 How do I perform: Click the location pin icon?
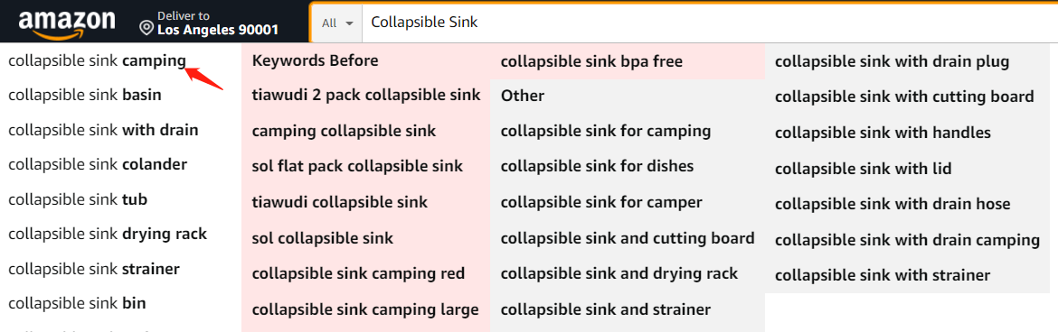(x=146, y=28)
